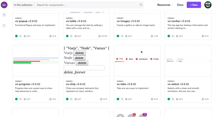Open the vs-navbar component title
The image size is (214, 117).
[x=179, y=21]
